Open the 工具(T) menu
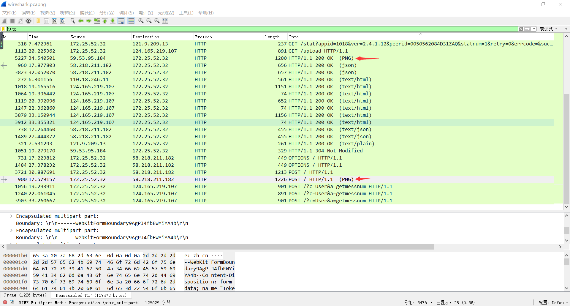 pos(186,13)
